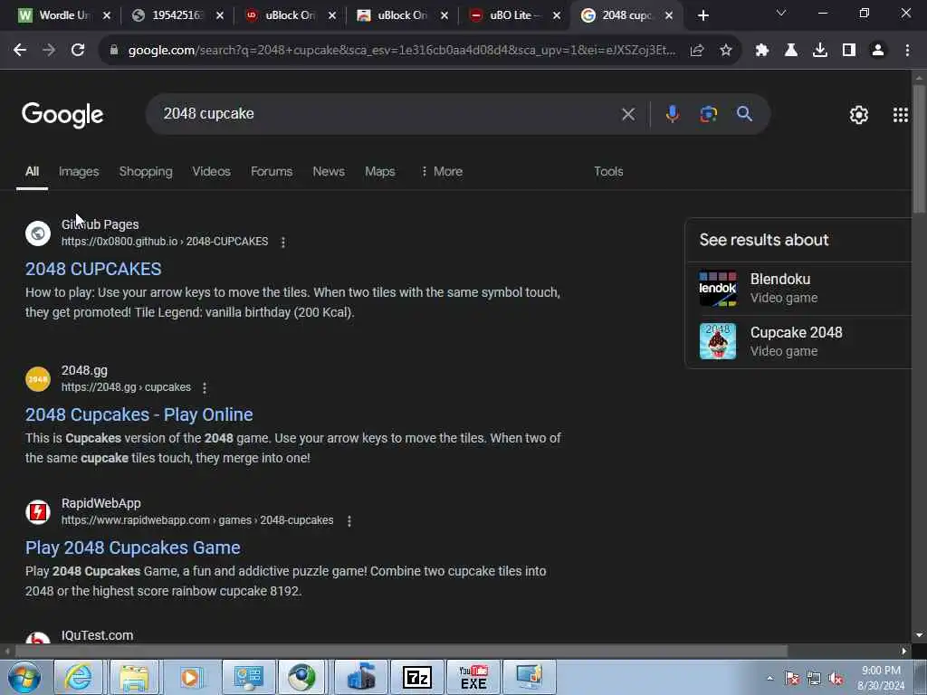Click the Google logo
The image size is (927, 695).
62,115
